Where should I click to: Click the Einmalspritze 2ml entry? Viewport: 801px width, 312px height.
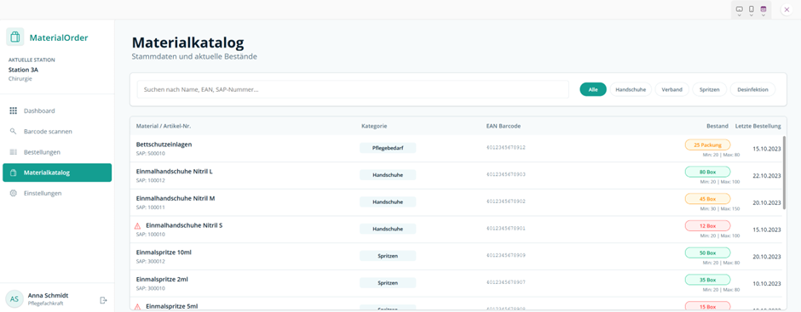coord(162,280)
